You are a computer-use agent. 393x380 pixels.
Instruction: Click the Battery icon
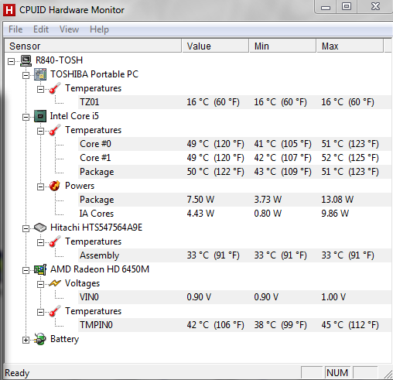coord(40,339)
